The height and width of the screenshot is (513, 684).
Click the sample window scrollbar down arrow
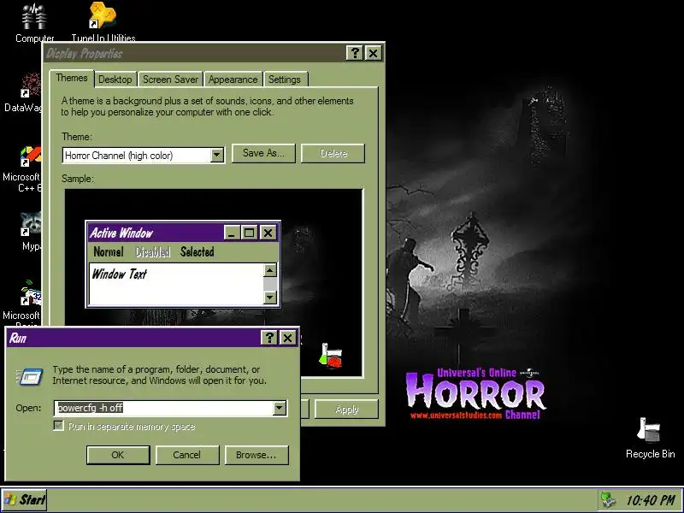click(270, 298)
